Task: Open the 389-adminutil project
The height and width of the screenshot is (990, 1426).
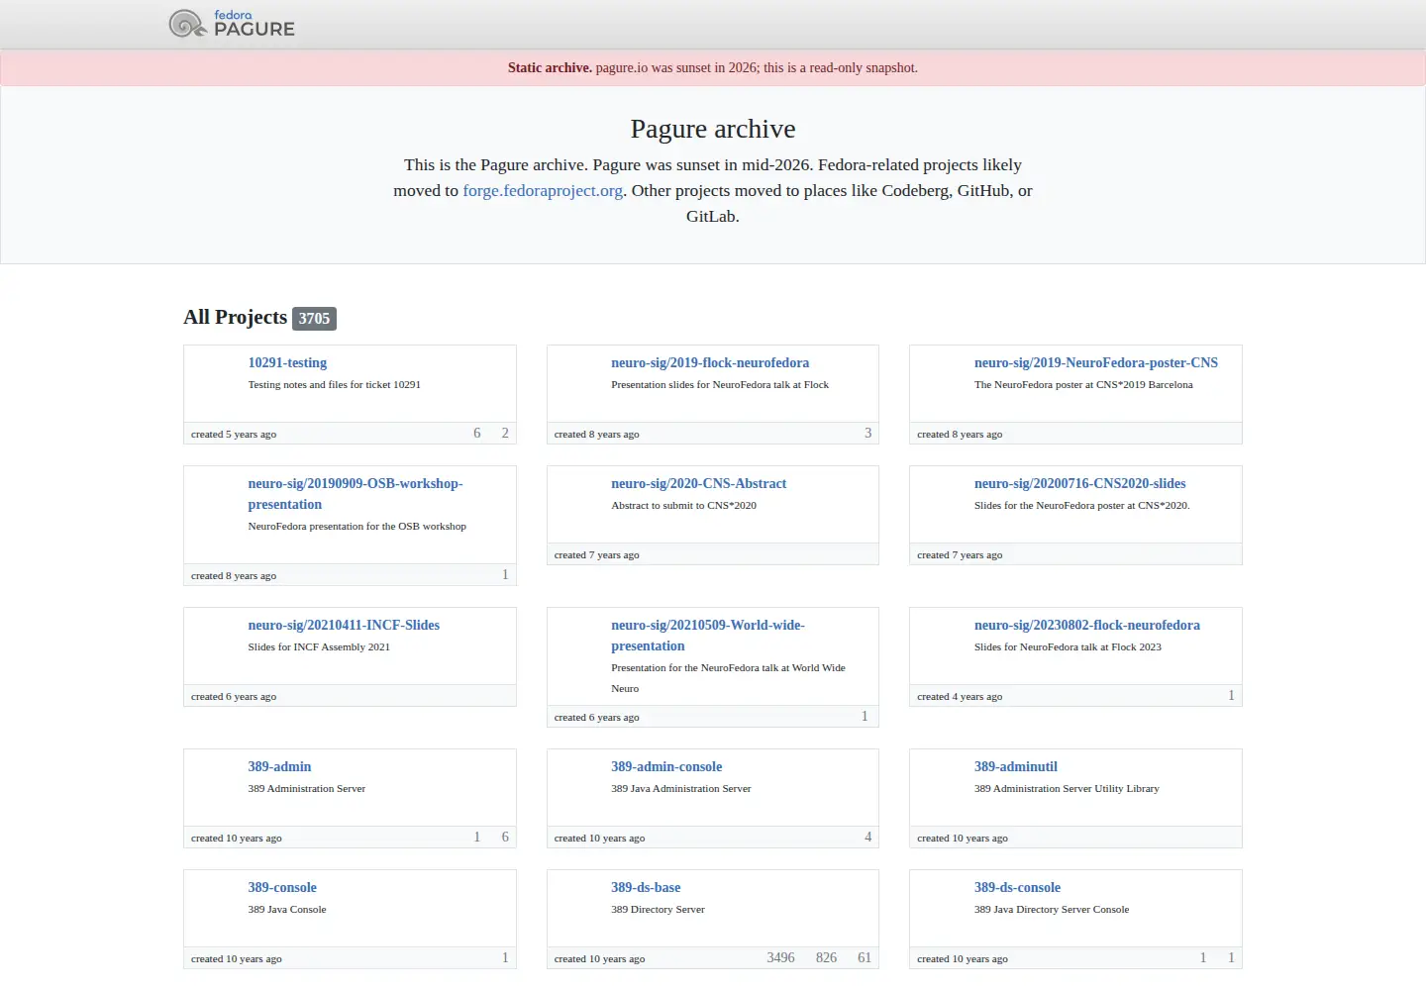Action: (1016, 767)
